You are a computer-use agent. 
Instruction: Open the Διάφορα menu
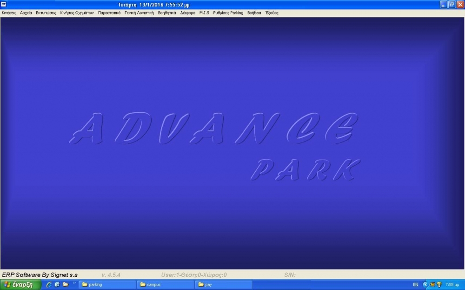(188, 13)
